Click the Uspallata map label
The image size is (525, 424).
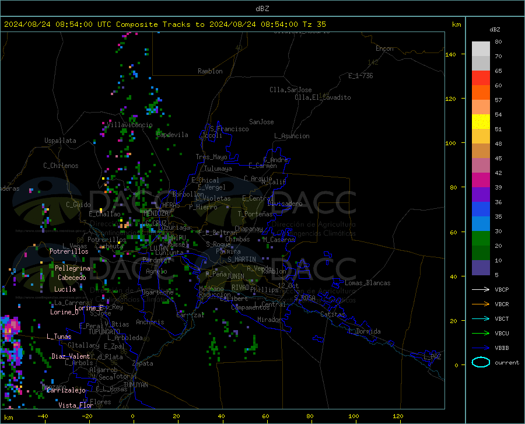pyautogui.click(x=60, y=141)
